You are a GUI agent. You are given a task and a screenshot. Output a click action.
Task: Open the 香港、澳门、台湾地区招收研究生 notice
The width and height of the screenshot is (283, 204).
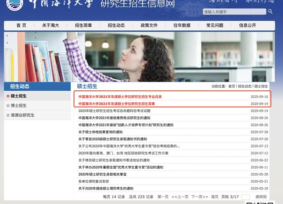[x=123, y=153]
